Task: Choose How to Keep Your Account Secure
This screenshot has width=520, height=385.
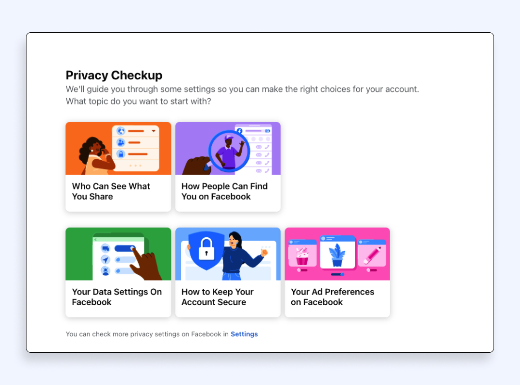Action: click(218, 297)
